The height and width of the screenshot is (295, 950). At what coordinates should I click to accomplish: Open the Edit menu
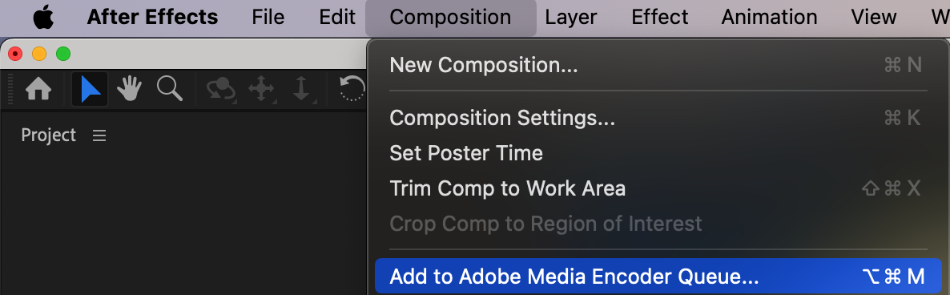click(x=337, y=17)
